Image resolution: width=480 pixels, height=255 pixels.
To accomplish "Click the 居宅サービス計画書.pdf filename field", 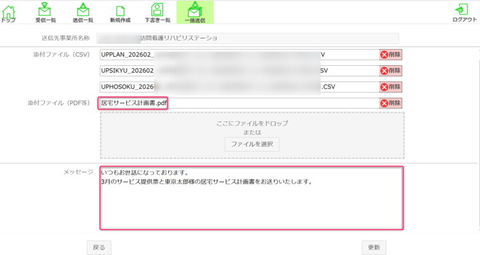I will [x=239, y=103].
